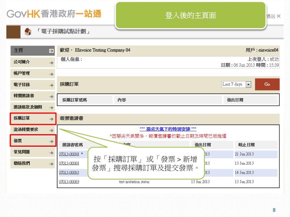Click arrow icon beside 發票
The image size is (290, 217).
point(52,142)
